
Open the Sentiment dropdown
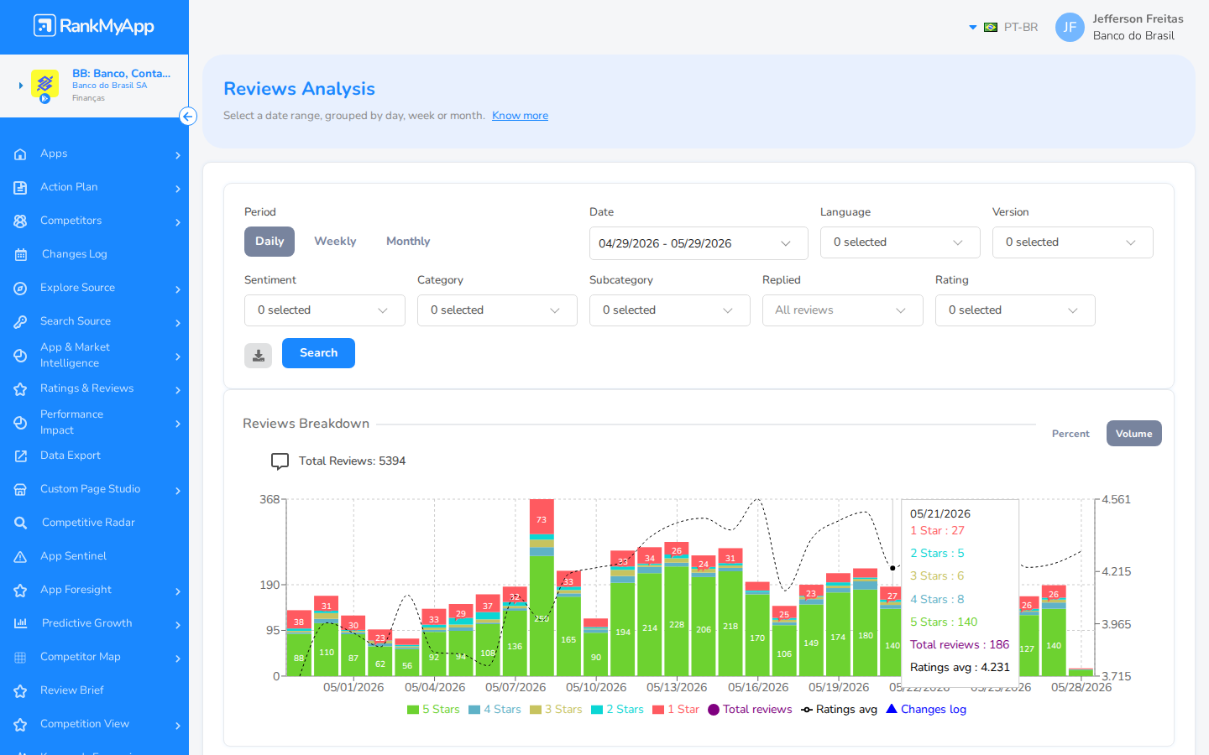[325, 310]
